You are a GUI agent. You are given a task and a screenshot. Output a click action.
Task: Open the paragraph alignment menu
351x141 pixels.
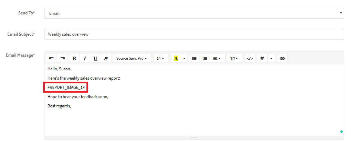[217, 58]
